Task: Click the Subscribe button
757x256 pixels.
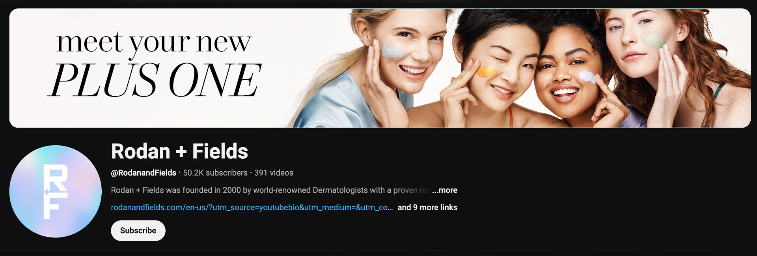Action: [138, 230]
